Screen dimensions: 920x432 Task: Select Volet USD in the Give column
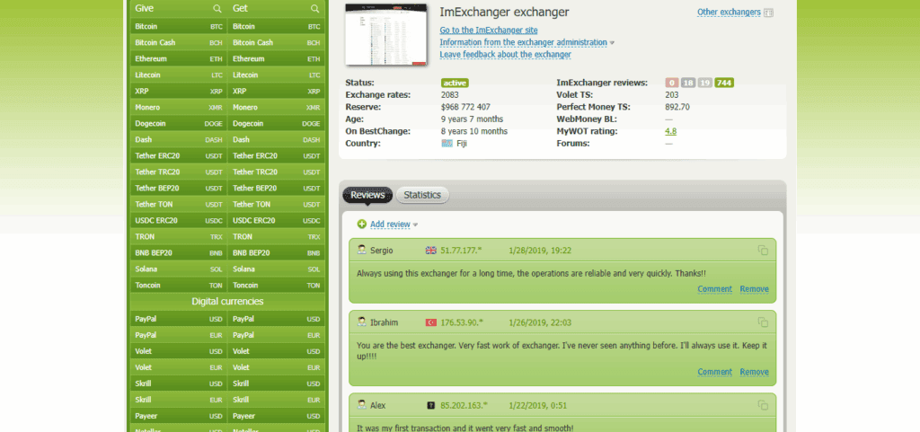pos(179,351)
